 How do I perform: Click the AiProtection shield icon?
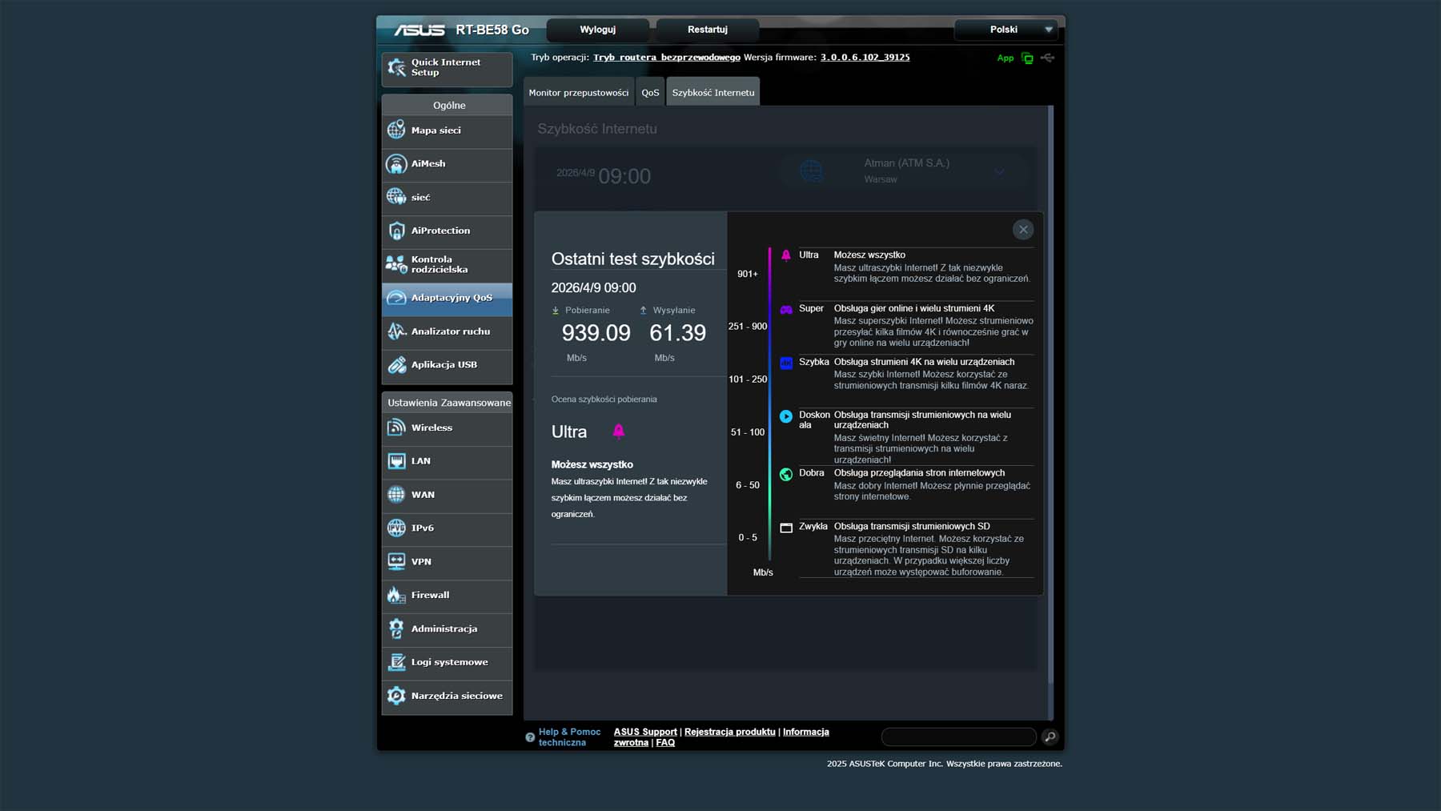(x=396, y=231)
